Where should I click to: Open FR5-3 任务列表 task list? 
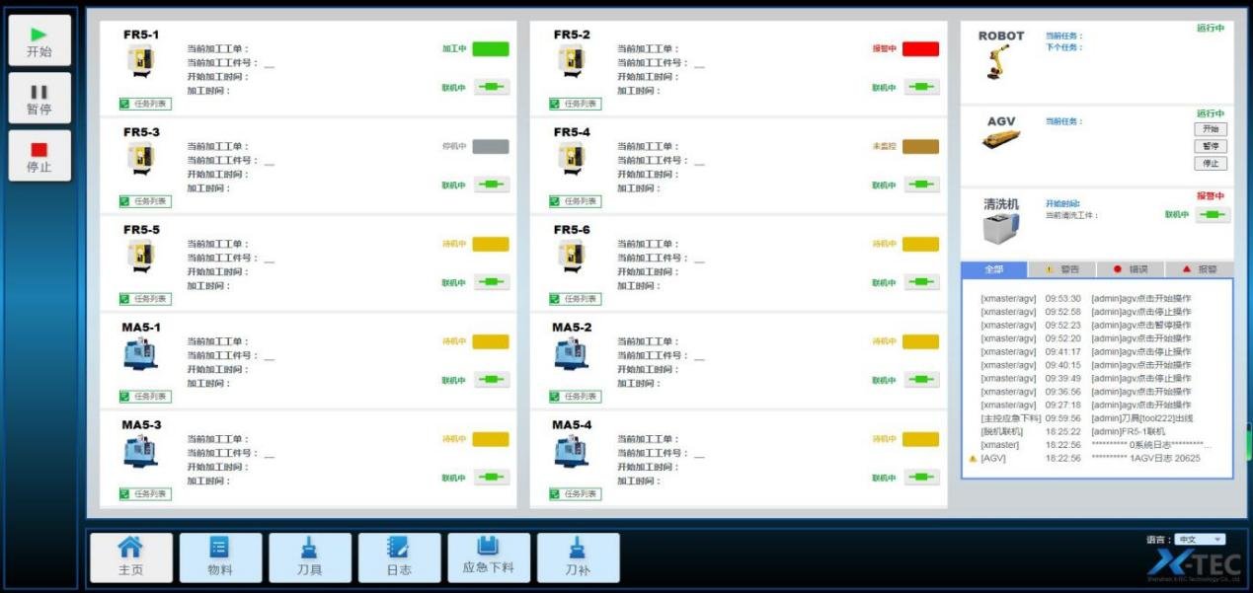tap(145, 201)
